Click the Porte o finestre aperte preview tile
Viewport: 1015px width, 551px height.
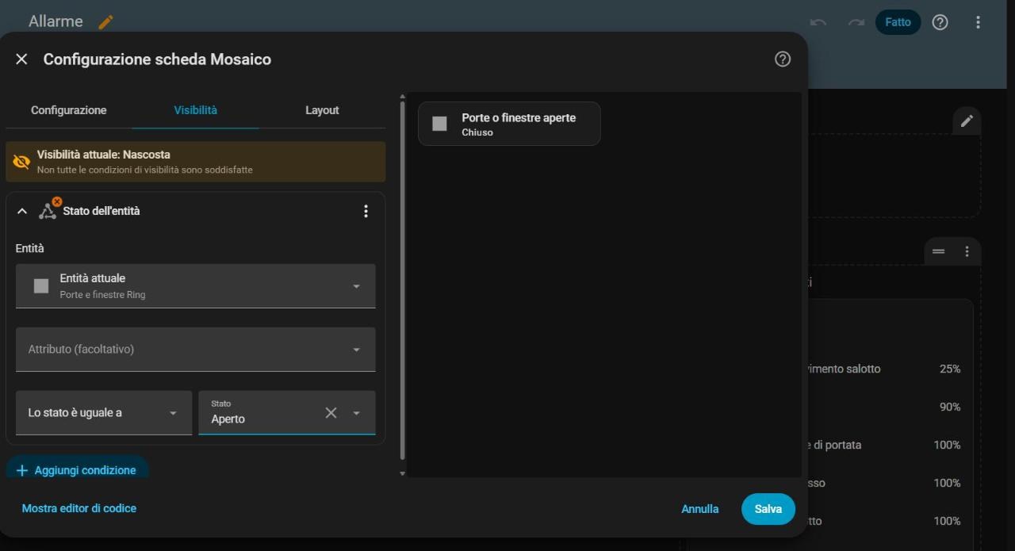[x=509, y=124]
